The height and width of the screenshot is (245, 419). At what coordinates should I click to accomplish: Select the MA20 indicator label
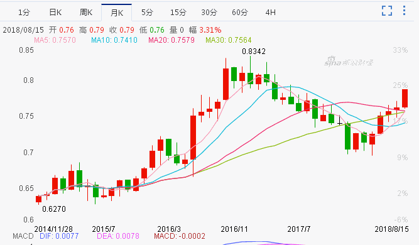(171, 40)
